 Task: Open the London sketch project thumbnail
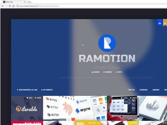pos(153,108)
